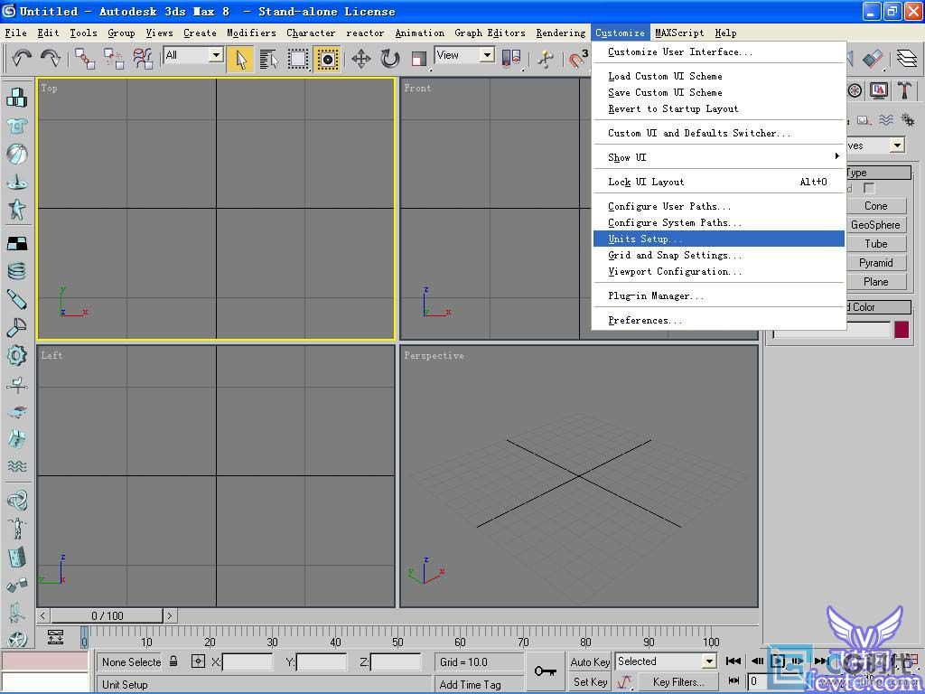The height and width of the screenshot is (694, 925).
Task: Pick the Rectangular Selection Region tool
Action: (x=297, y=59)
